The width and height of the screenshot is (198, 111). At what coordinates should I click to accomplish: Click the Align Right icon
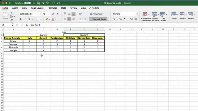point(74,19)
